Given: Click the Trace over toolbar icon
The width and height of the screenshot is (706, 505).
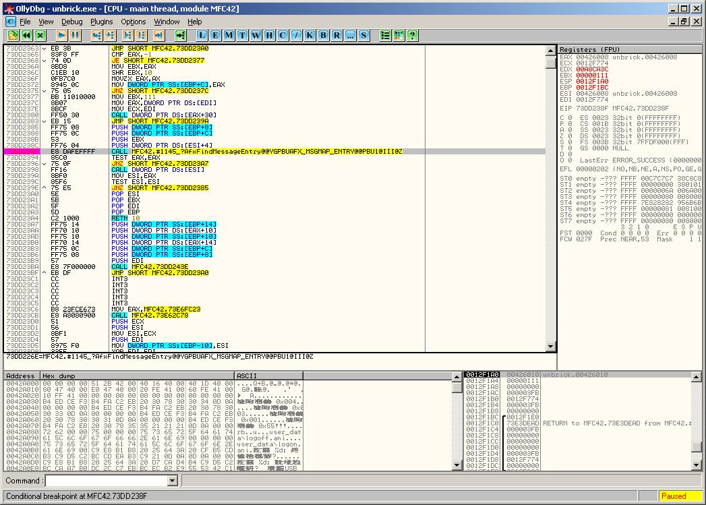Looking at the screenshot, I should 142,35.
